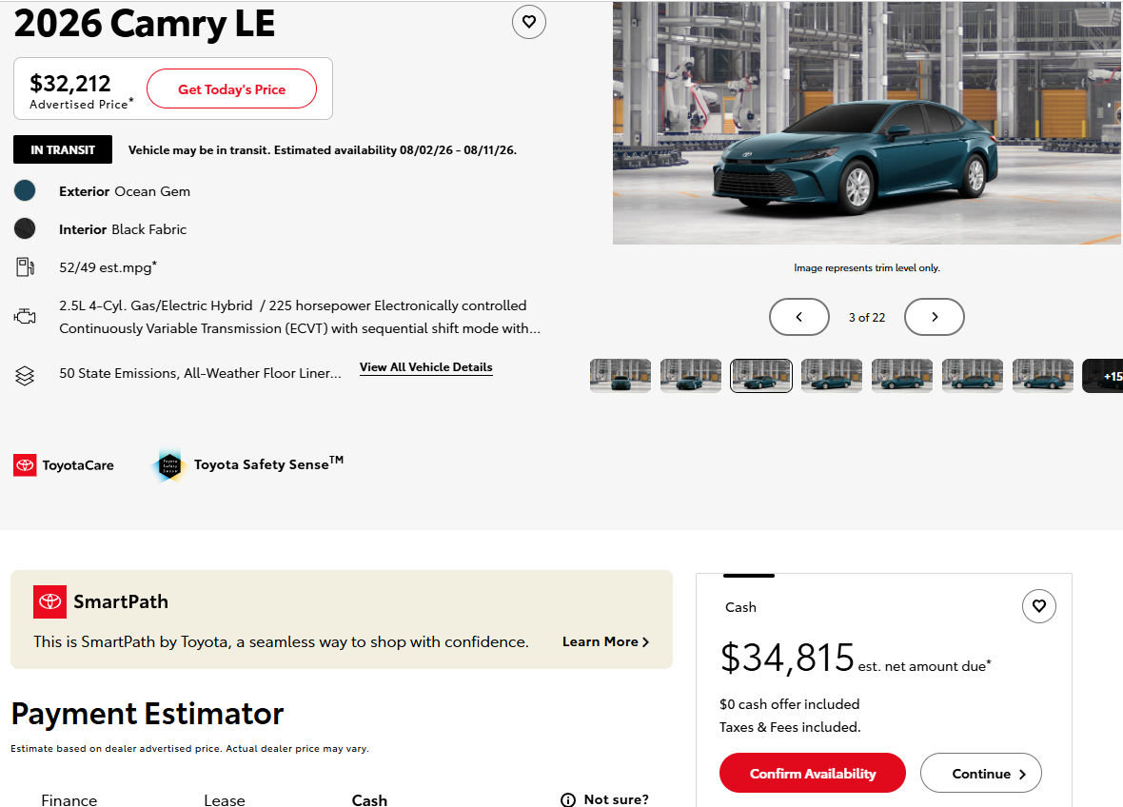Select the Cash payment tab
This screenshot has width=1123, height=807.
coord(369,799)
